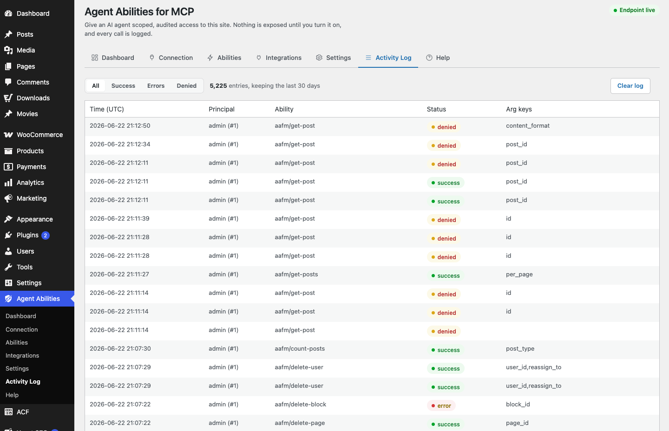Open Integrations in Agent Abilities submenu
The image size is (669, 431).
pyautogui.click(x=22, y=355)
